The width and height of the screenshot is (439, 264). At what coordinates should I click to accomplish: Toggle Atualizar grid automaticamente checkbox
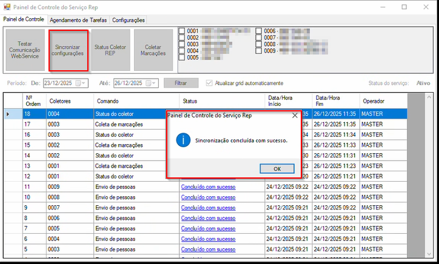click(x=210, y=83)
